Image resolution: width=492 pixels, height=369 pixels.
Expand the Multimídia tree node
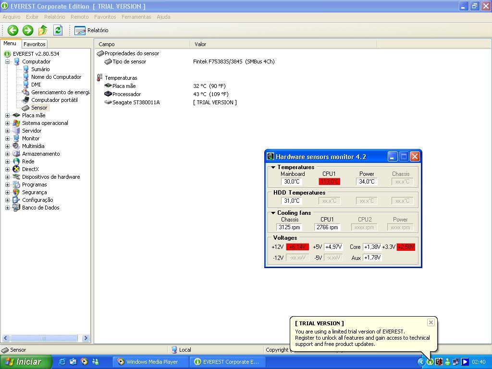click(x=7, y=146)
